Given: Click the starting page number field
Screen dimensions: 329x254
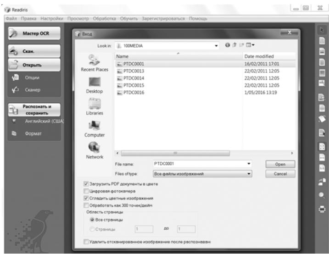Looking at the screenshot, I should [x=144, y=229].
